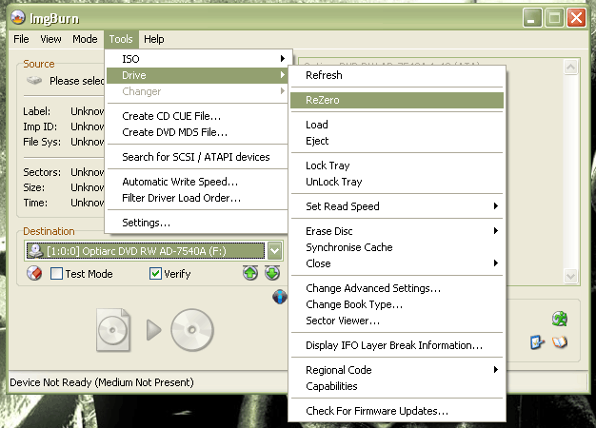Screen dimensions: 596x428
Task: Open Automatic Write Speed
Action: tap(197, 182)
